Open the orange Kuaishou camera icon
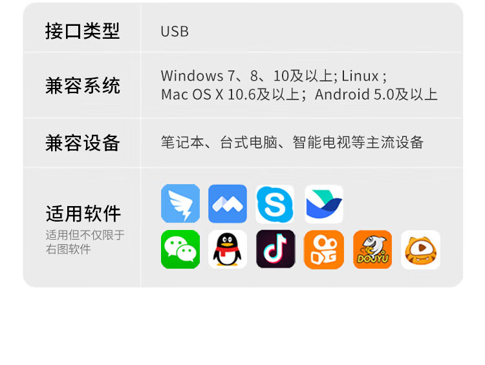Viewport: 485px width, 365px height. [x=324, y=249]
